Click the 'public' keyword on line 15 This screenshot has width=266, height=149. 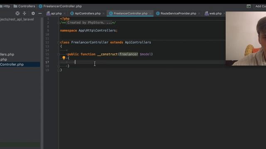coord(73,54)
